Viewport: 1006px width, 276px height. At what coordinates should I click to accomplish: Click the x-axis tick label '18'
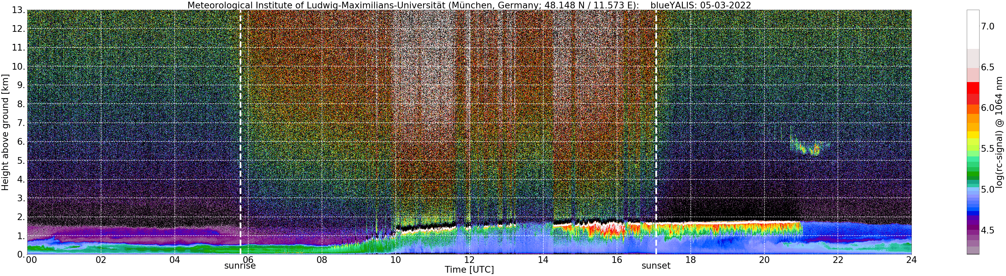(691, 260)
